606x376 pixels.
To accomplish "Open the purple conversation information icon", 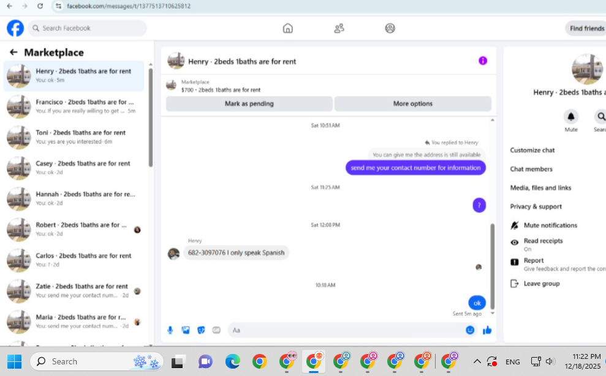I will click(x=483, y=61).
